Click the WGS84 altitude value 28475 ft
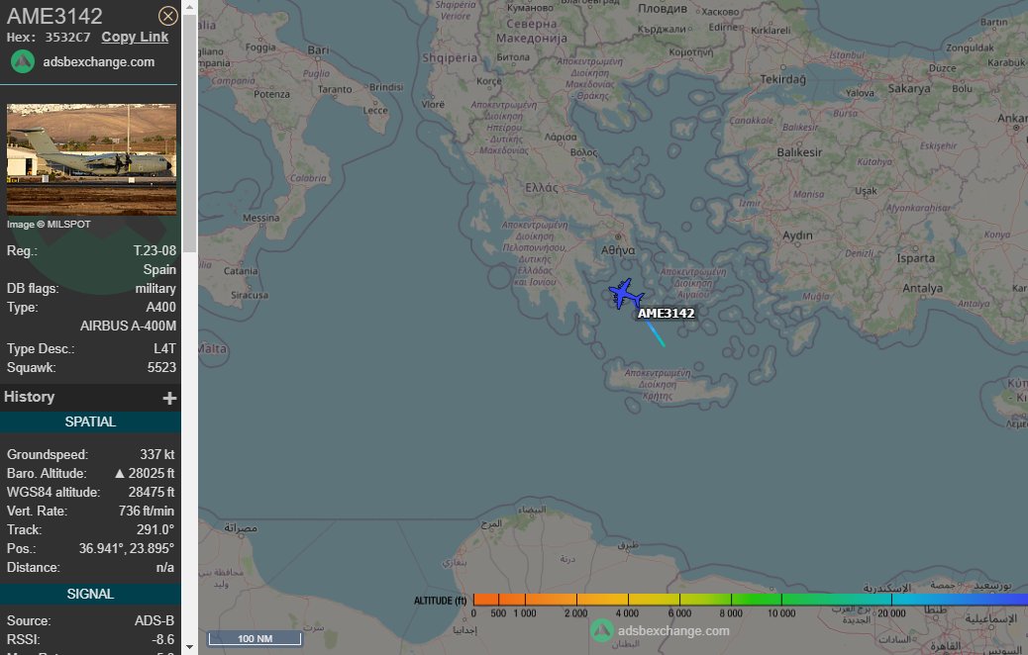Image resolution: width=1028 pixels, height=655 pixels. tap(152, 493)
